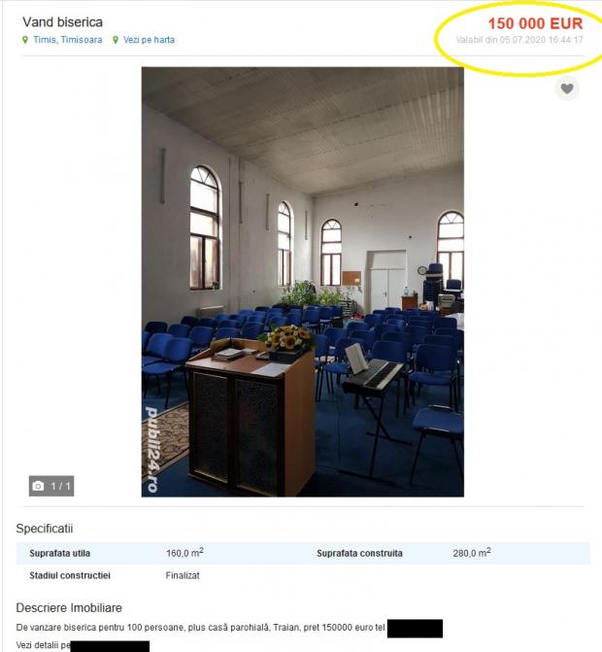Viewport: 602px width, 652px height.
Task: Click the Specificatii section heading
Action: (x=45, y=529)
